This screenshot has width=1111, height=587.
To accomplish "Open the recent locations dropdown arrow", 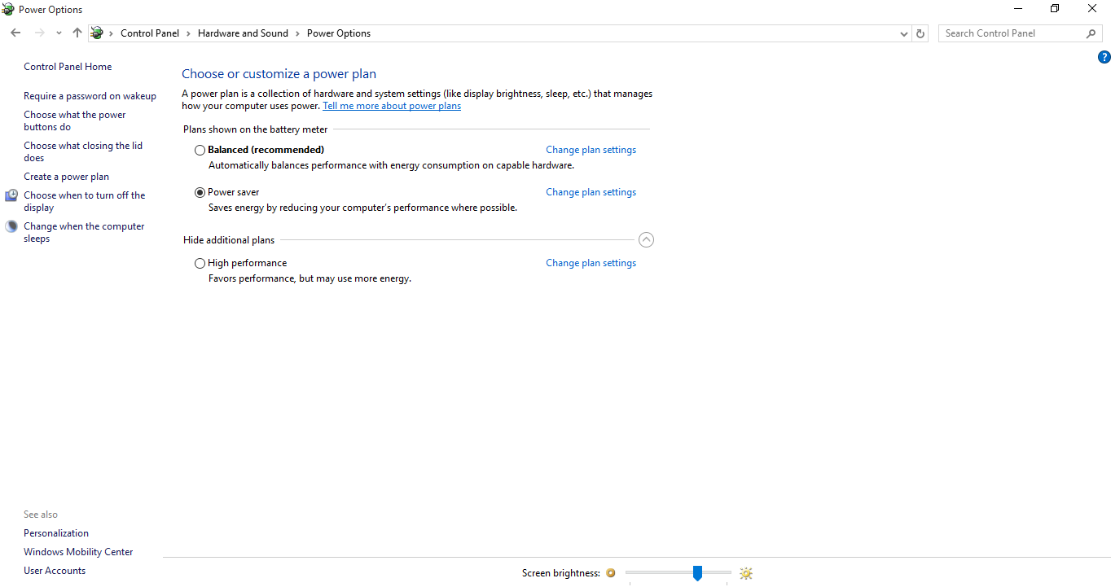I will (59, 33).
